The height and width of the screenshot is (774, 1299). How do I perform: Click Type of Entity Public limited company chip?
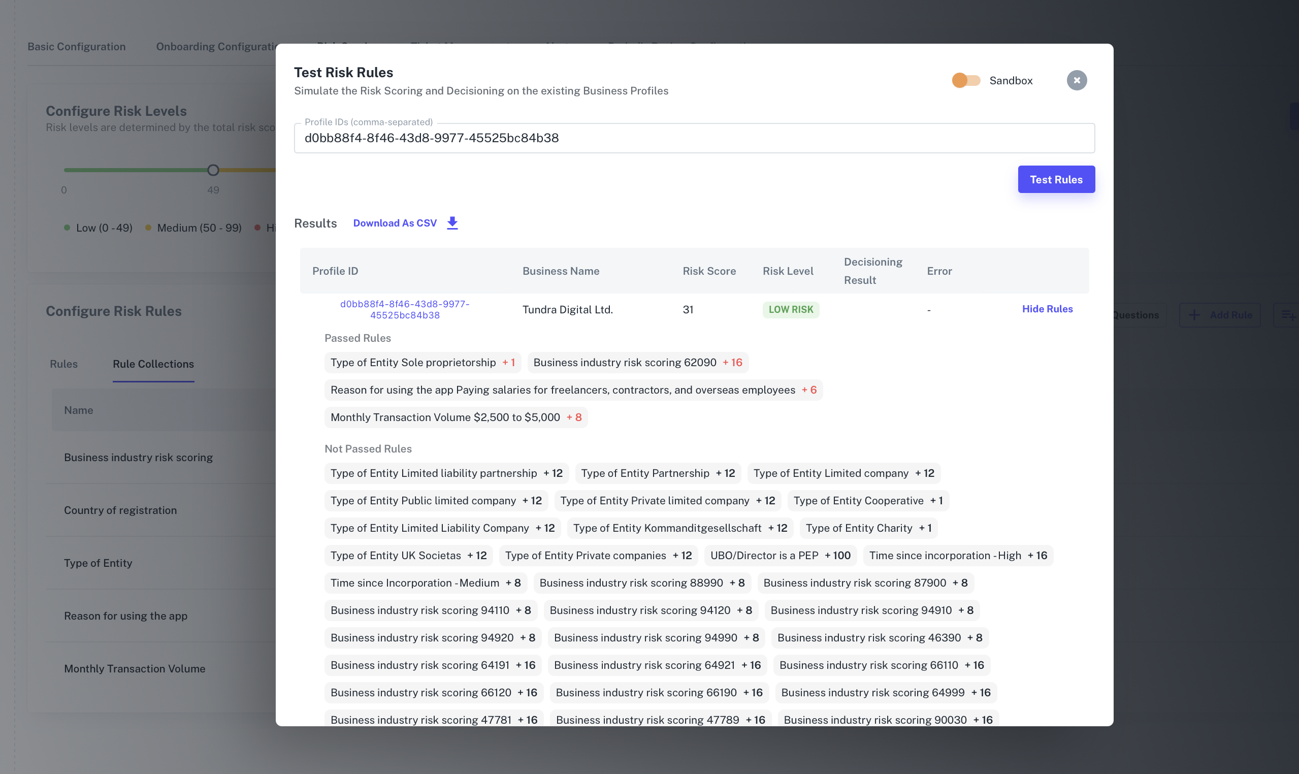pos(436,501)
